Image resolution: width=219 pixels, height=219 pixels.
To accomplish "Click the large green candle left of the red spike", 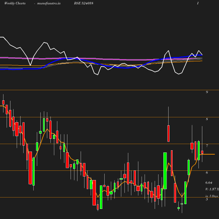I will tap(165, 171).
